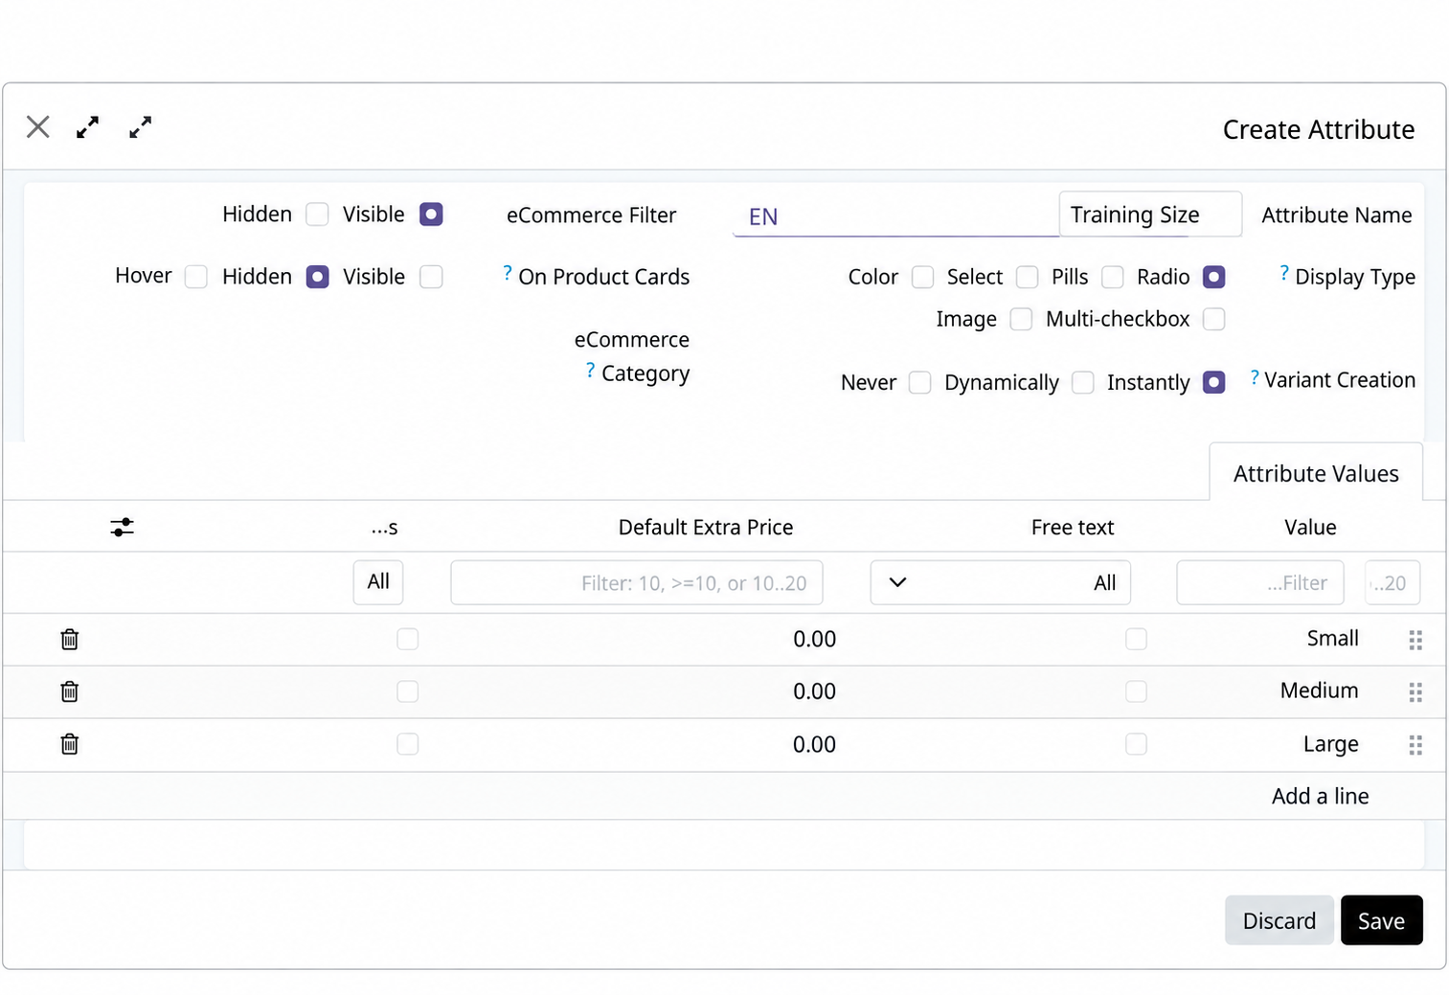Select Image display type
This screenshot has height=995, width=1449.
[1021, 319]
